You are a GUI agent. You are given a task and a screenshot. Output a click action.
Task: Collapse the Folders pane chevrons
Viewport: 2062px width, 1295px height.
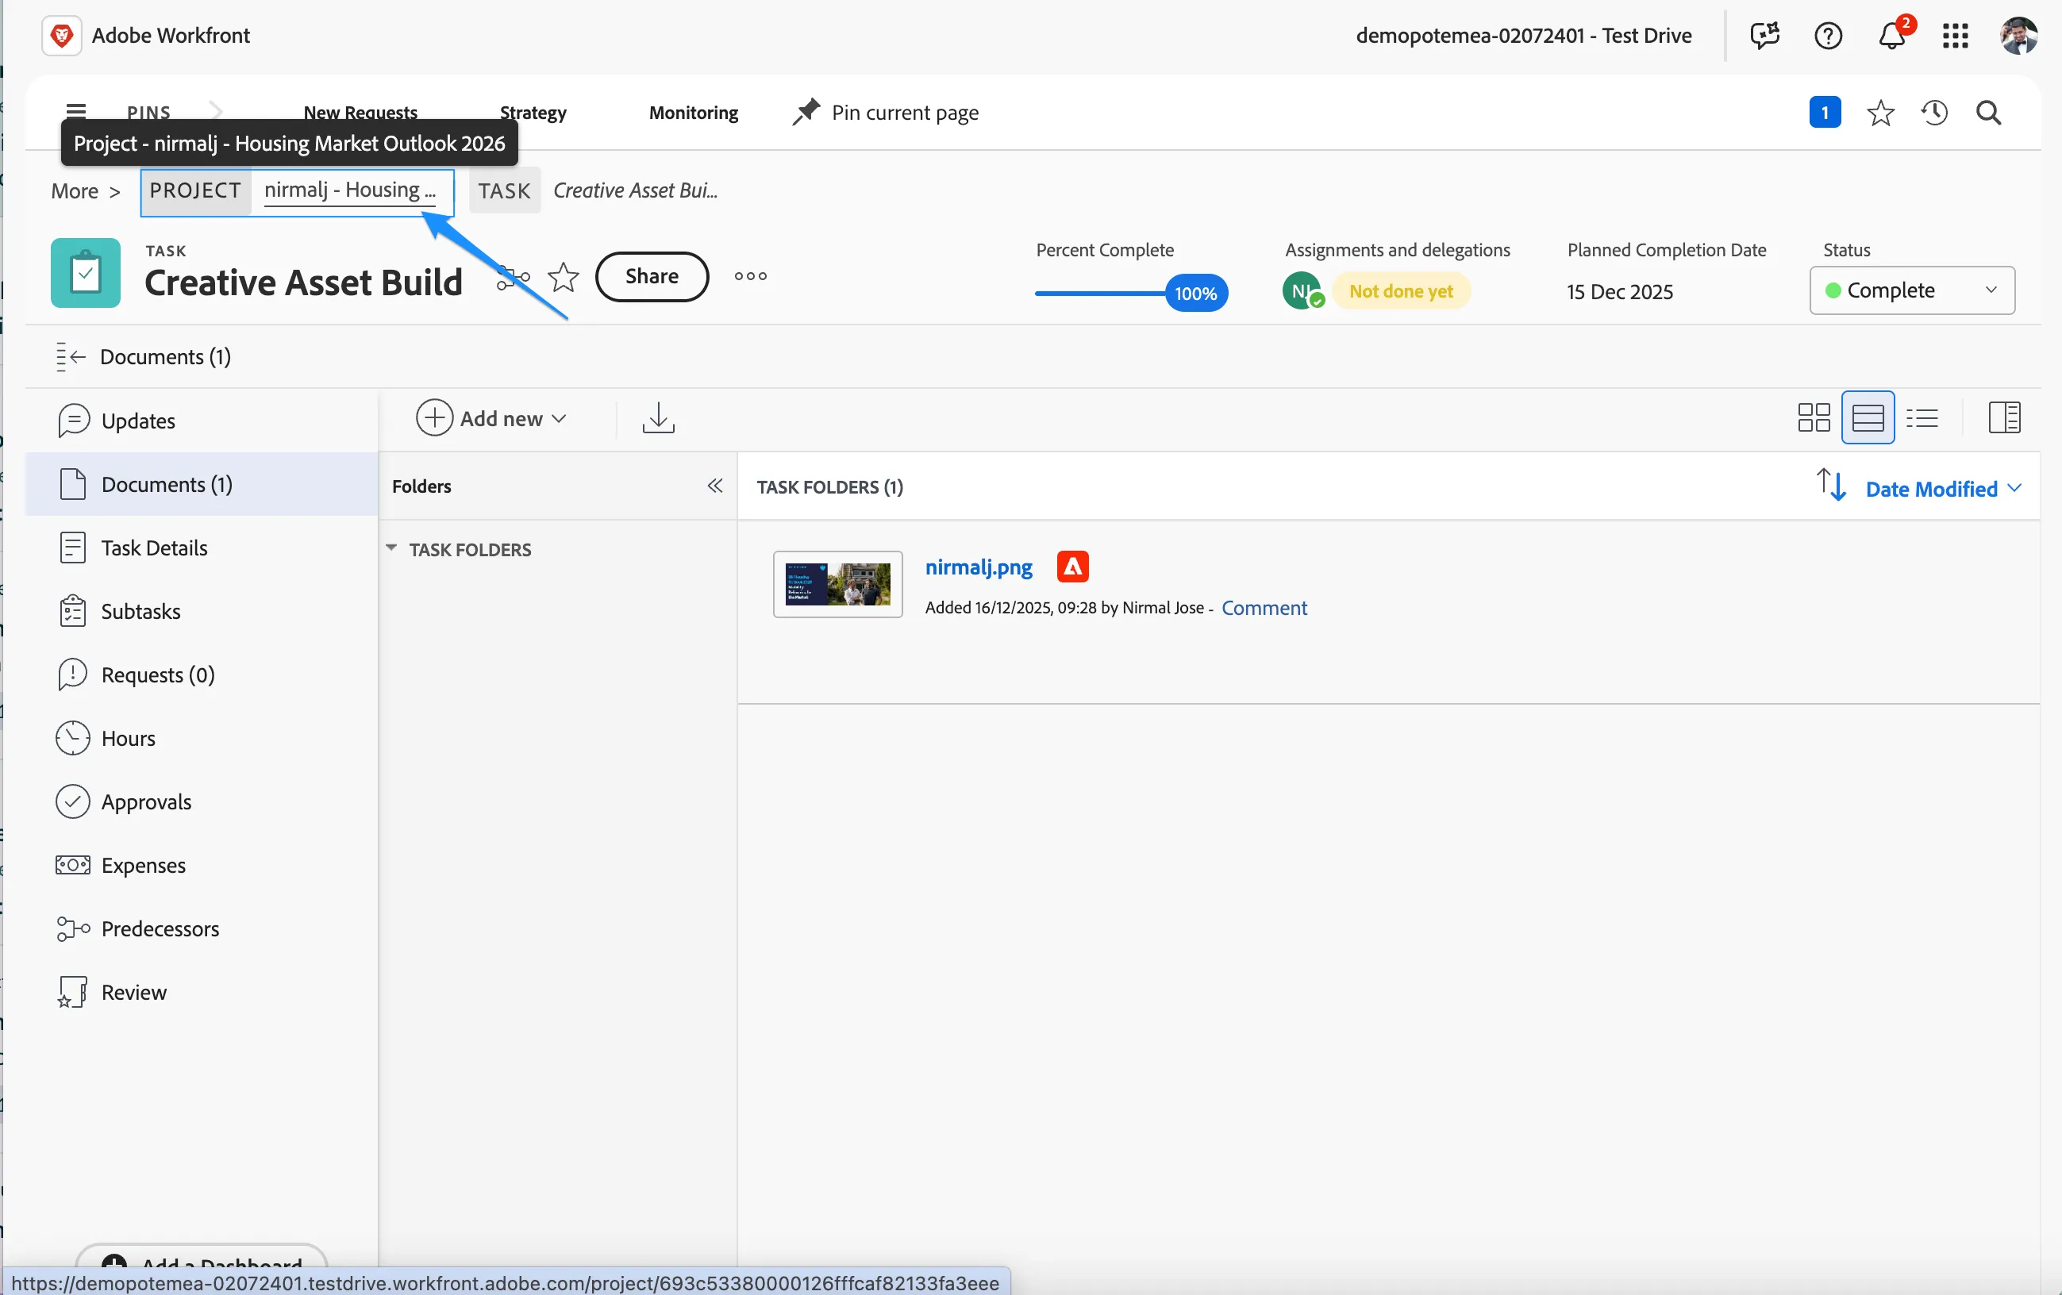pyautogui.click(x=715, y=486)
